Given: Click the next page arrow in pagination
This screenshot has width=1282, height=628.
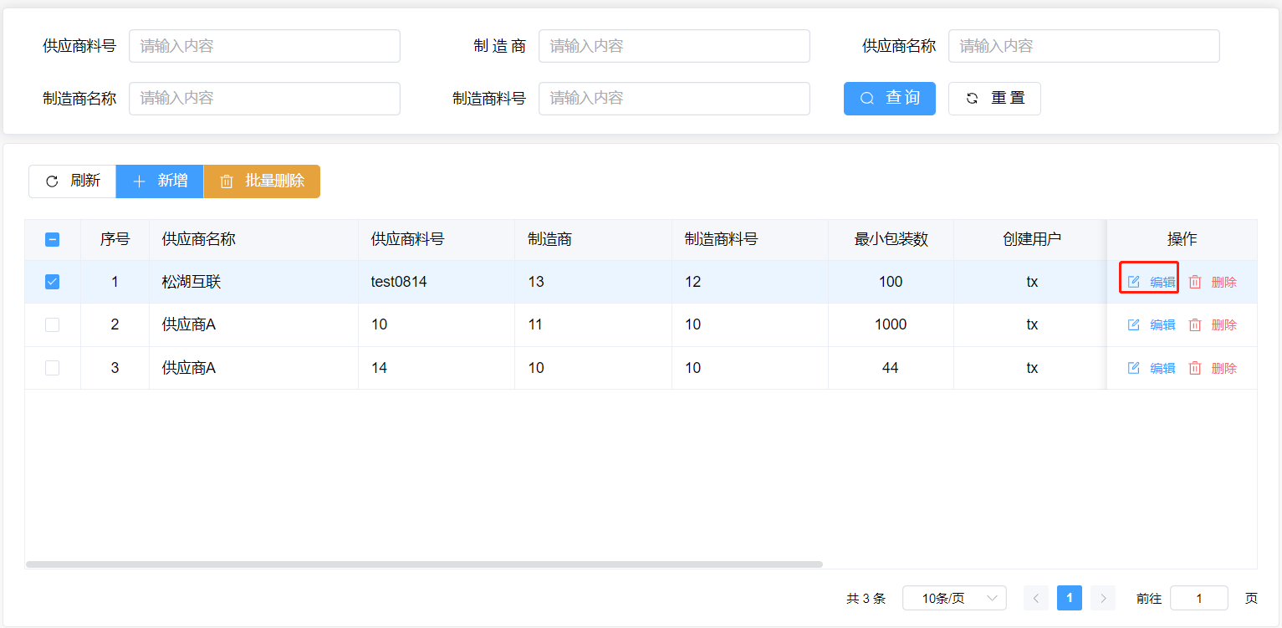Looking at the screenshot, I should tap(1103, 598).
